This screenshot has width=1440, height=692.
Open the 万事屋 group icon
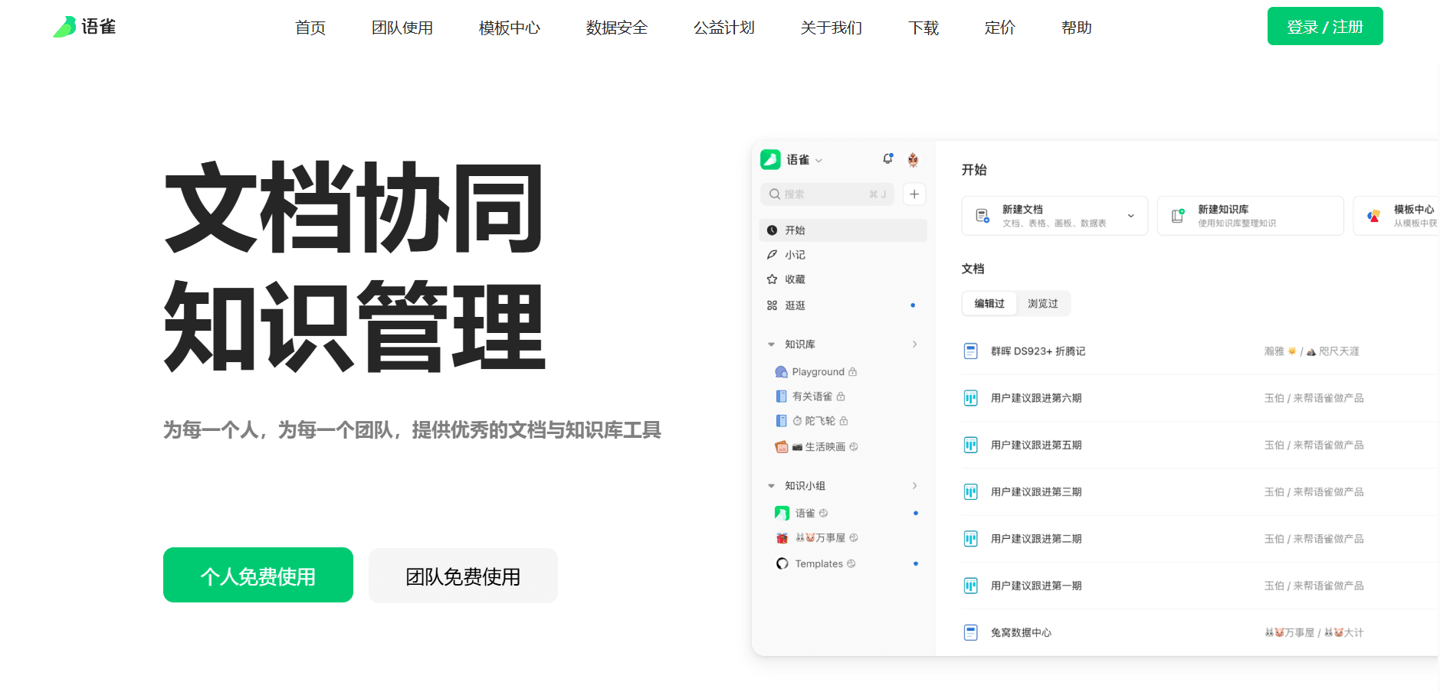[782, 538]
